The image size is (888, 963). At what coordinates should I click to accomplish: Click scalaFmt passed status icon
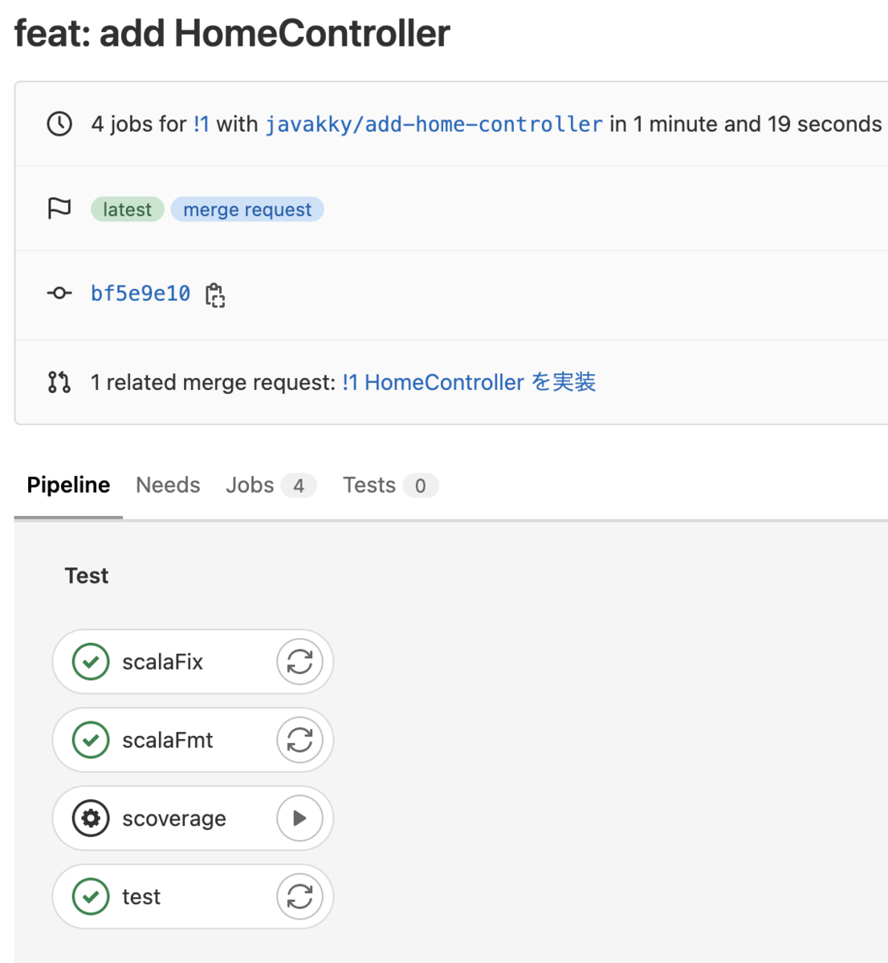coord(91,740)
